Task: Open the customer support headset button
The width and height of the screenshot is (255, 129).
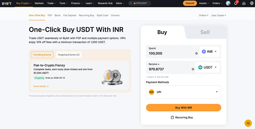Action: [248, 123]
